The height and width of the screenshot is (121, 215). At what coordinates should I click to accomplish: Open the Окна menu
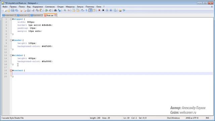pyautogui.click(x=98, y=7)
